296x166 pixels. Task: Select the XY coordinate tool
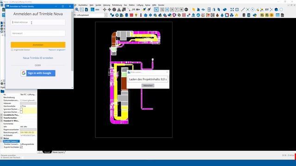[267, 9]
